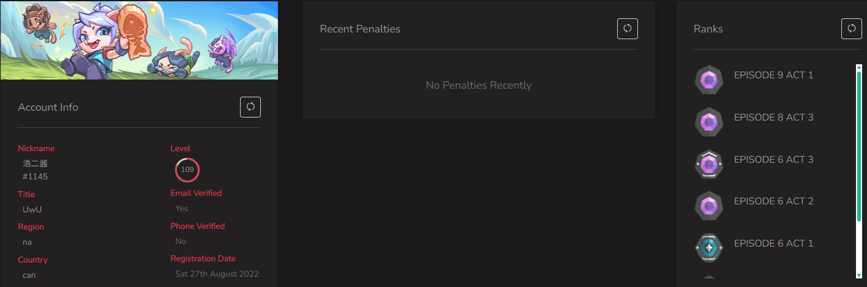Screen dimensions: 867x287
Task: Click the No Penalties Recently message
Action: pyautogui.click(x=479, y=85)
